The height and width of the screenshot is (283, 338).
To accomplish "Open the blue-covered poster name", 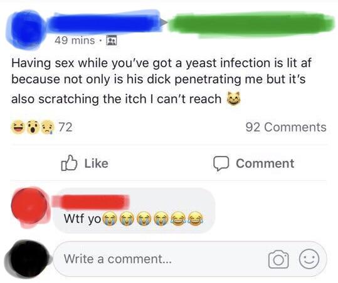I will pos(104,23).
